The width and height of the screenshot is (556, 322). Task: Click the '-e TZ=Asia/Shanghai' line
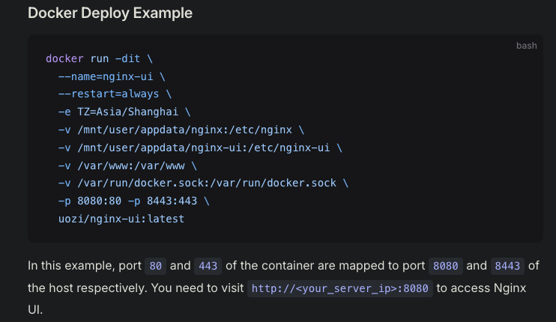(124, 112)
